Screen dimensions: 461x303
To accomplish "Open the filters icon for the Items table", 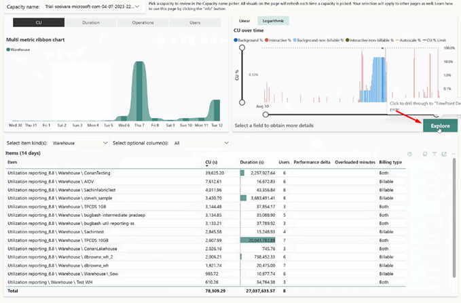I will [x=435, y=154].
